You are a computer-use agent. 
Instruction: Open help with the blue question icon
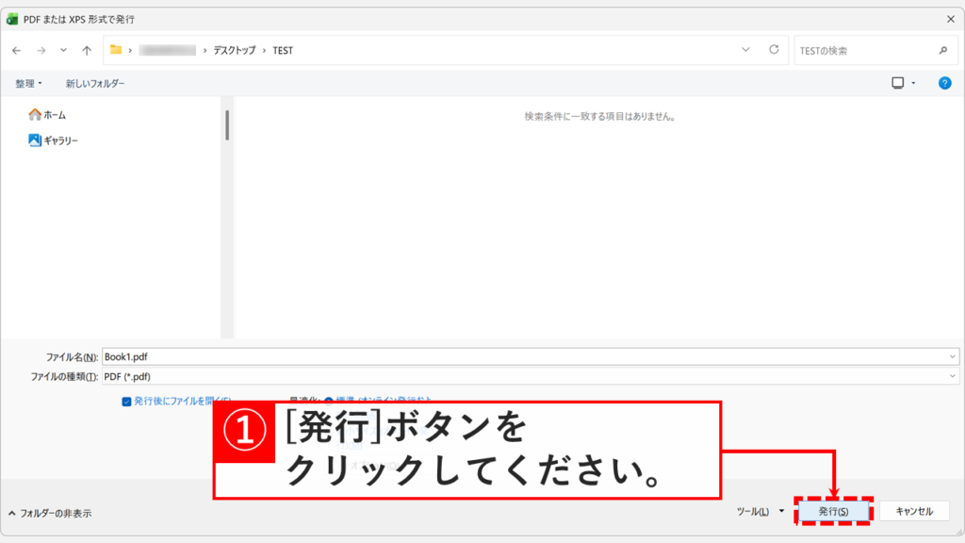(x=944, y=83)
